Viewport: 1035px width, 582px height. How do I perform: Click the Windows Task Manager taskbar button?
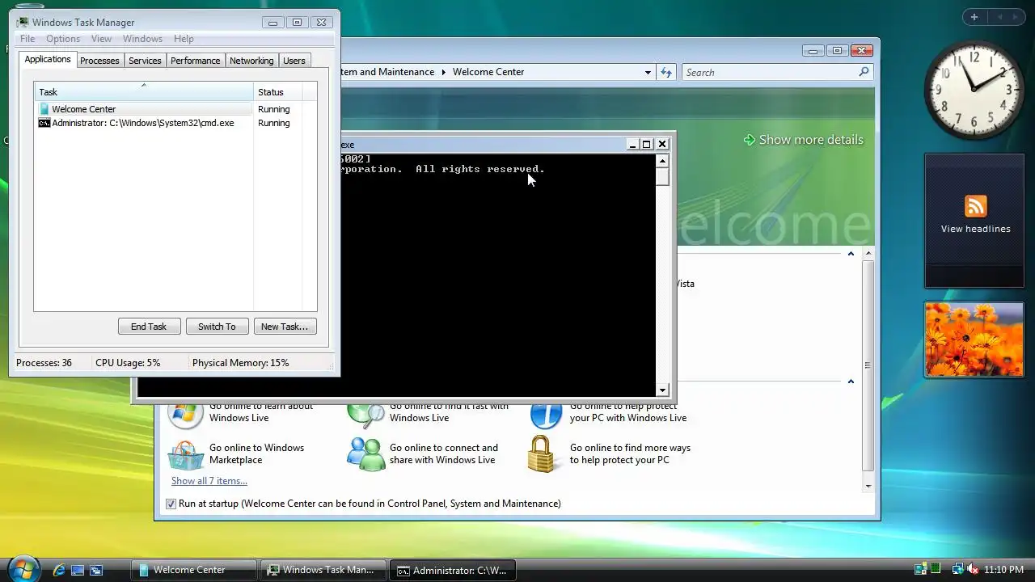point(323,570)
